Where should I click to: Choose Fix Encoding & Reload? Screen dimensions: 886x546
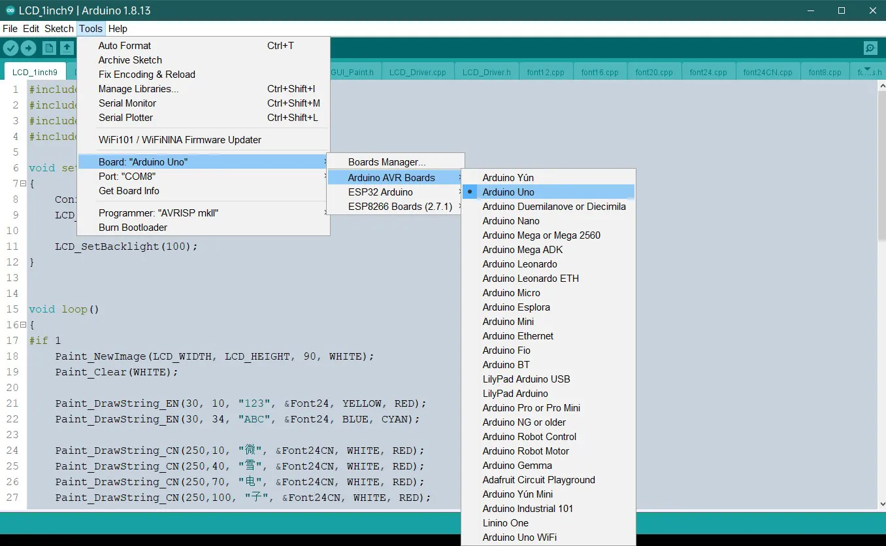(x=203, y=75)
